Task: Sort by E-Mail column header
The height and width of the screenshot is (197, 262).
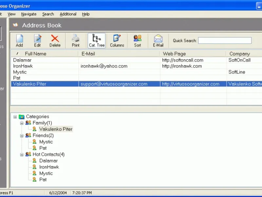Action: tap(119, 54)
